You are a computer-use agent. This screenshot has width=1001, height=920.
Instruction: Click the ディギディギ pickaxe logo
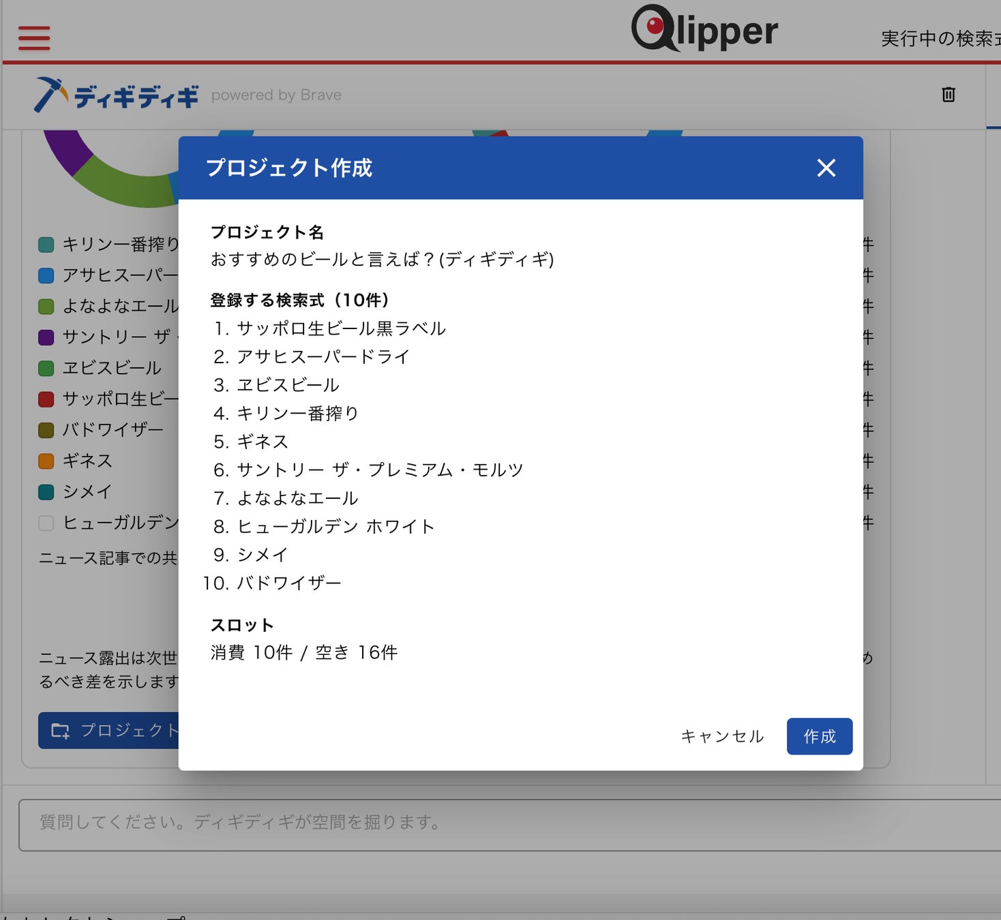(116, 95)
